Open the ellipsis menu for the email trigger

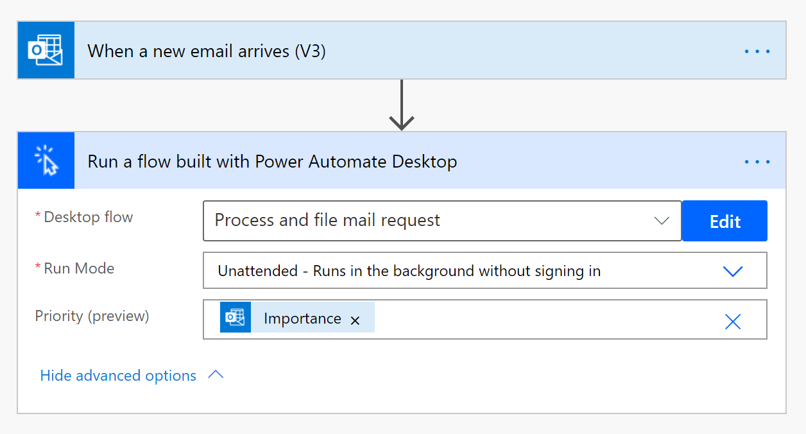point(757,51)
